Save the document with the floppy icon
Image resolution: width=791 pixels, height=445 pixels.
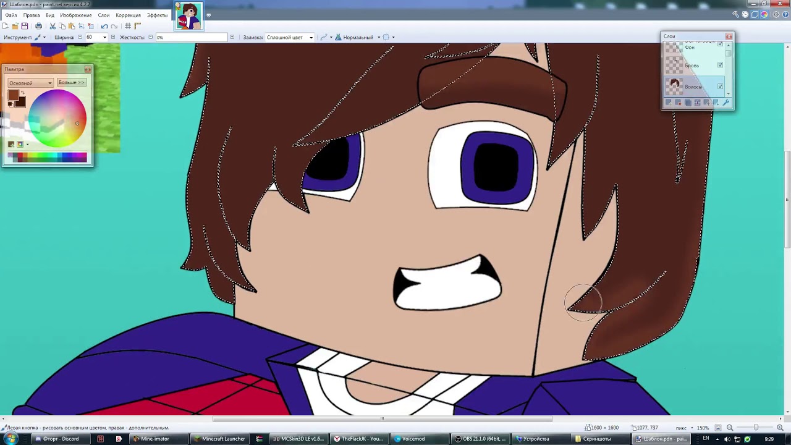pos(25,26)
